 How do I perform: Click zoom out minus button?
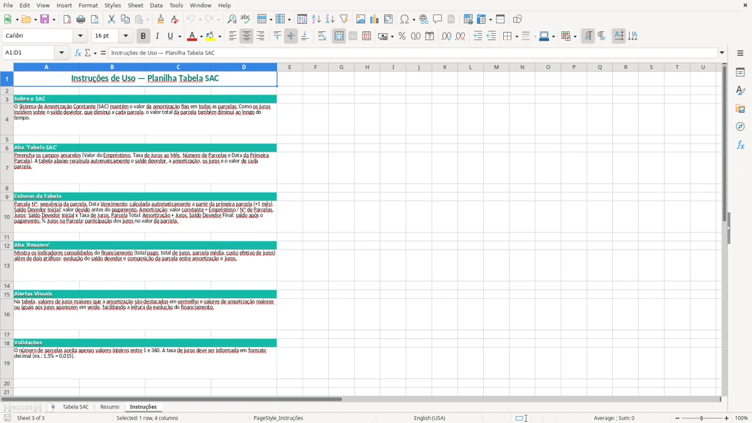(x=676, y=418)
